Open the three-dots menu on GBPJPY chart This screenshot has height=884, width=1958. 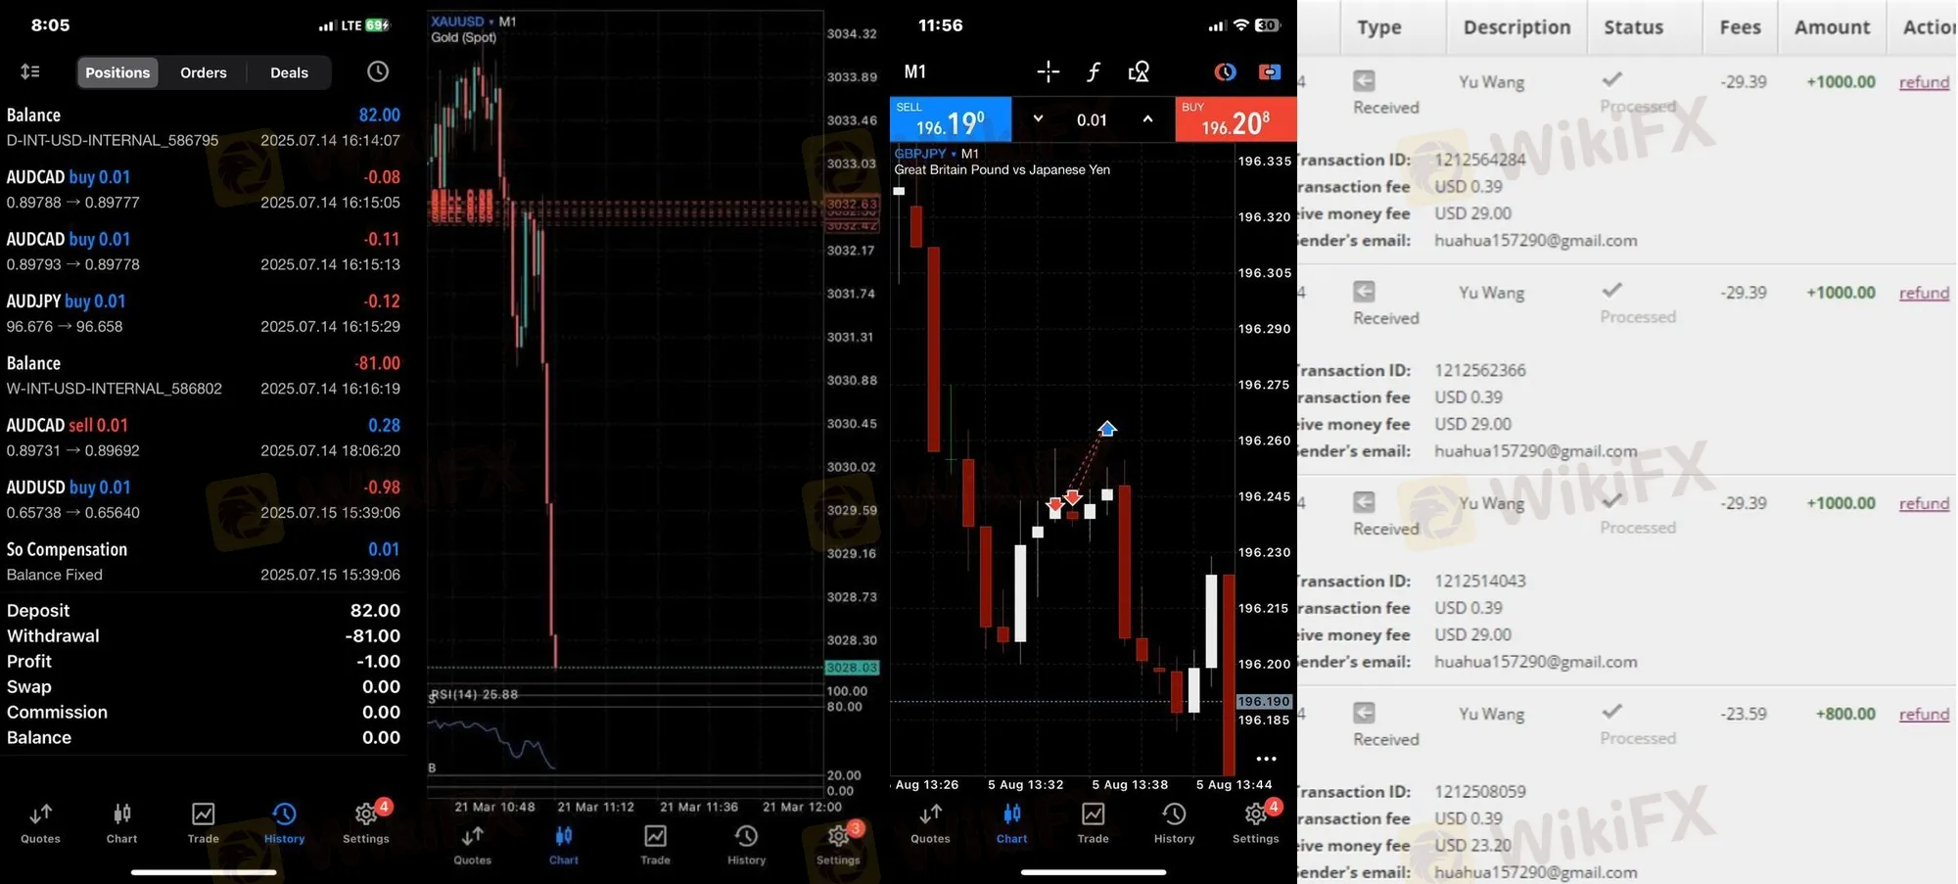pos(1266,759)
